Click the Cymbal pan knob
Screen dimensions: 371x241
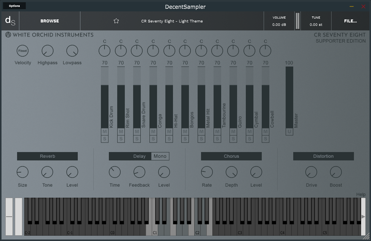(249, 51)
